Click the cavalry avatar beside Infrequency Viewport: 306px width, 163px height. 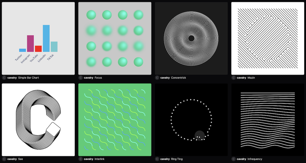(x=234, y=159)
